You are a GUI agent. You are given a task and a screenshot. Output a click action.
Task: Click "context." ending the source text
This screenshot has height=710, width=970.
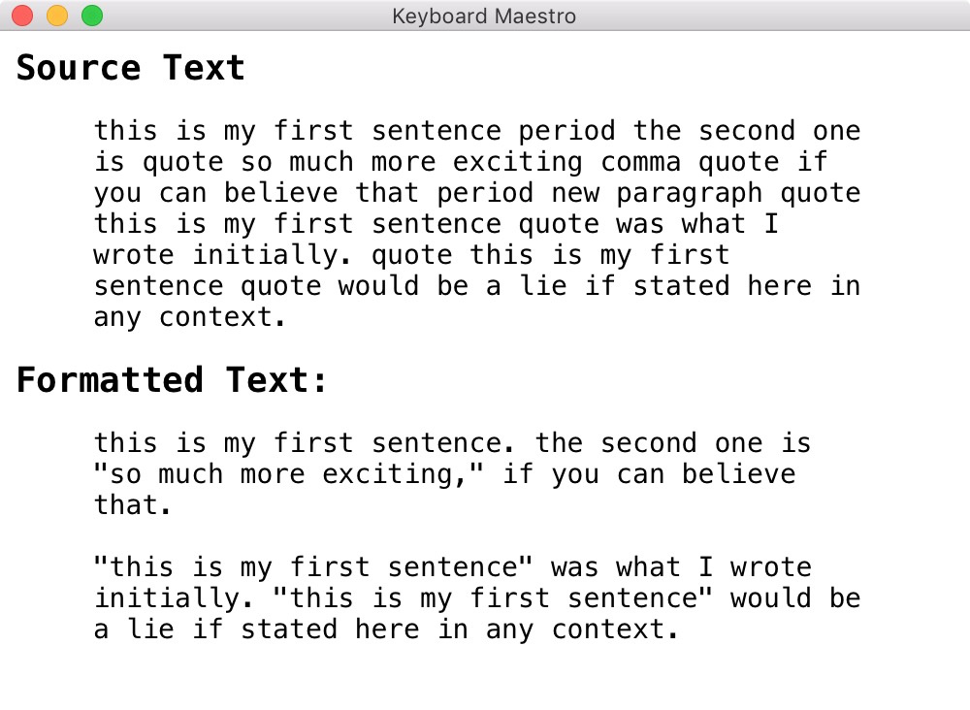[222, 317]
